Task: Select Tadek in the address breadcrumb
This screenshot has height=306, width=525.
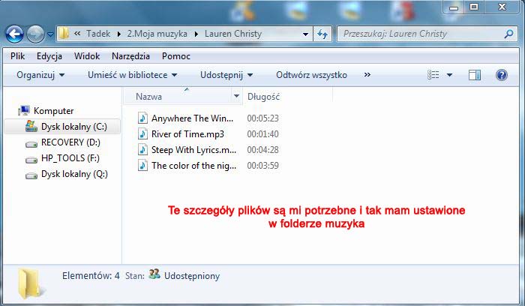Action: pyautogui.click(x=98, y=34)
